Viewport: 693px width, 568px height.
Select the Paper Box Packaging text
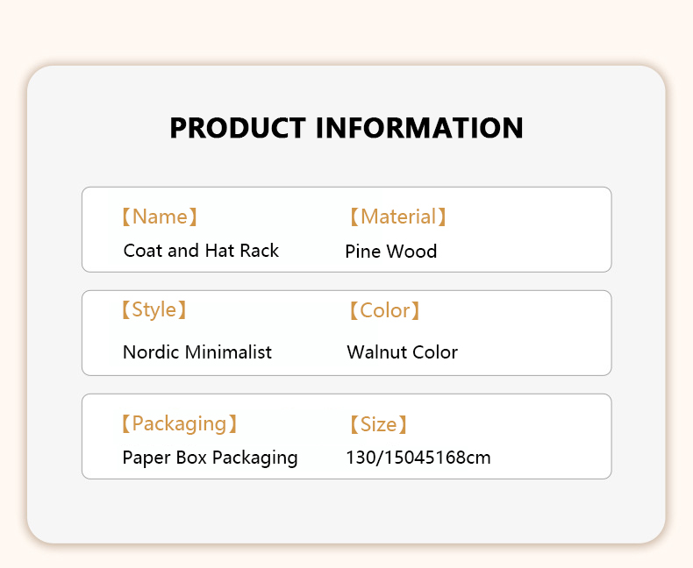tap(210, 458)
